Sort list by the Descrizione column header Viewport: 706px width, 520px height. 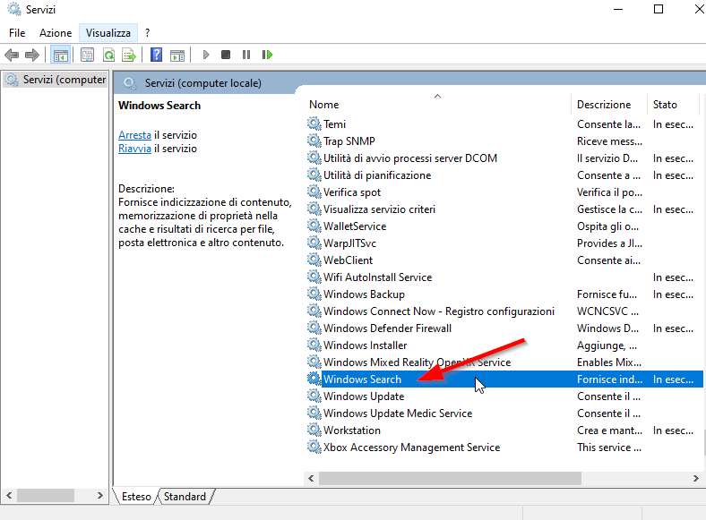(x=603, y=105)
